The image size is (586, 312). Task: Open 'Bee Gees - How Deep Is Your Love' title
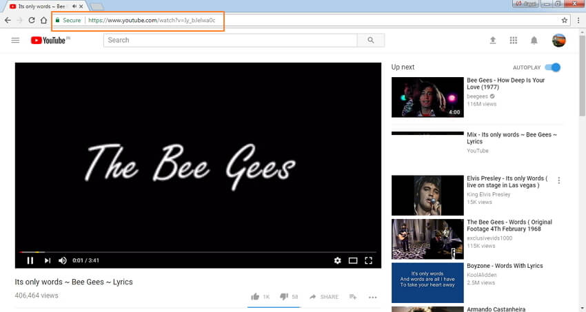coord(505,83)
